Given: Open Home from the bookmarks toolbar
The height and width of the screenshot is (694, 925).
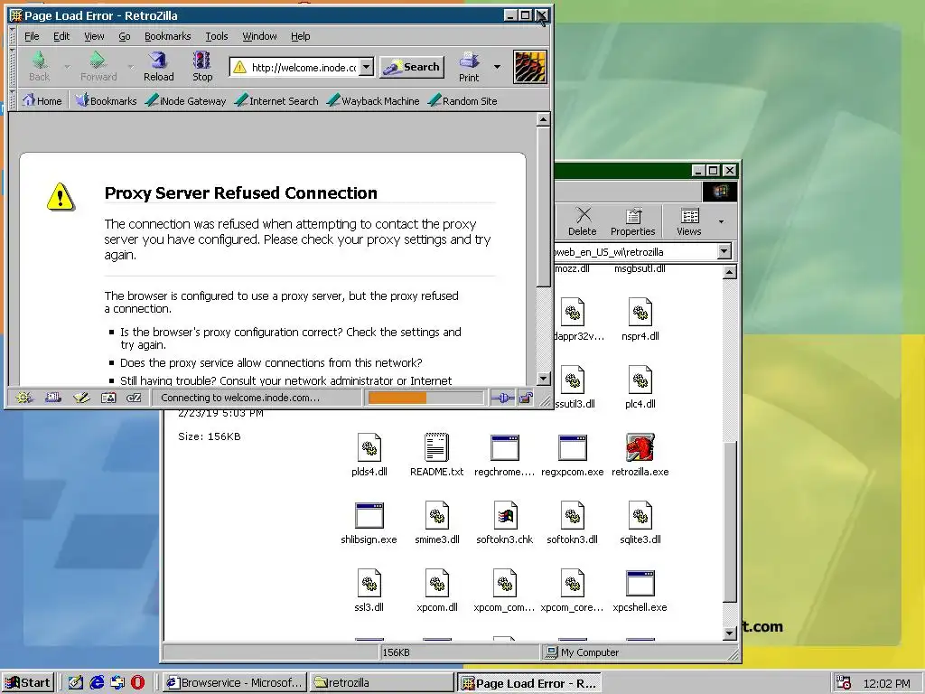Looking at the screenshot, I should pos(42,101).
